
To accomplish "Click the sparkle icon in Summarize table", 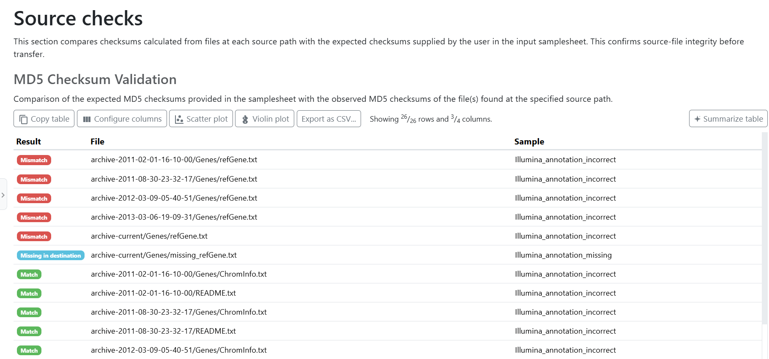I will click(x=698, y=119).
